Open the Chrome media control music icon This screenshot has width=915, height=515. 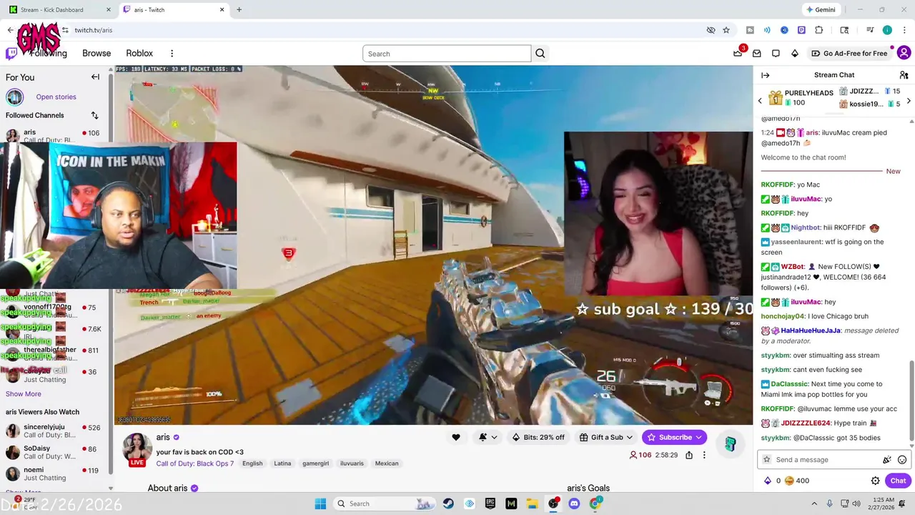click(870, 30)
